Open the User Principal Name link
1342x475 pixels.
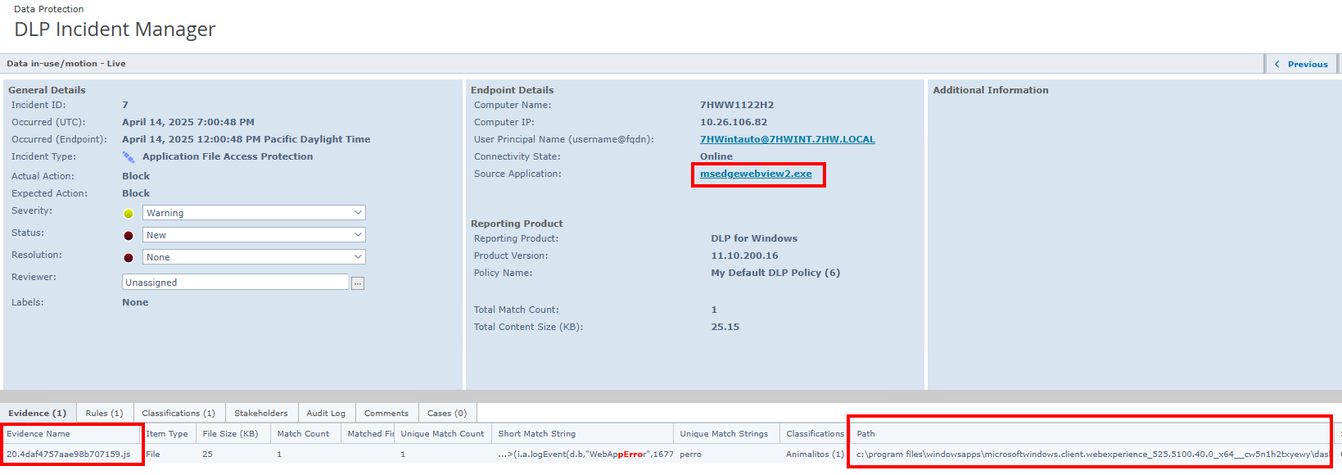[x=787, y=139]
